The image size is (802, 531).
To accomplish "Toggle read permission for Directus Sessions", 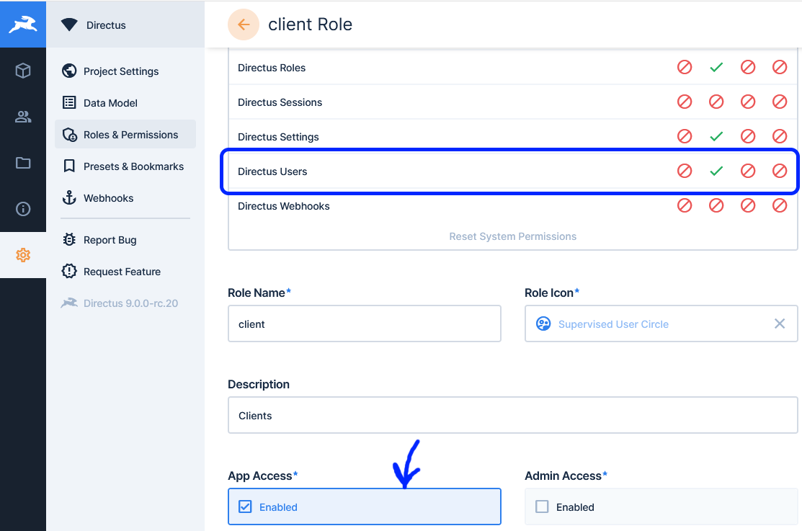I will [716, 102].
